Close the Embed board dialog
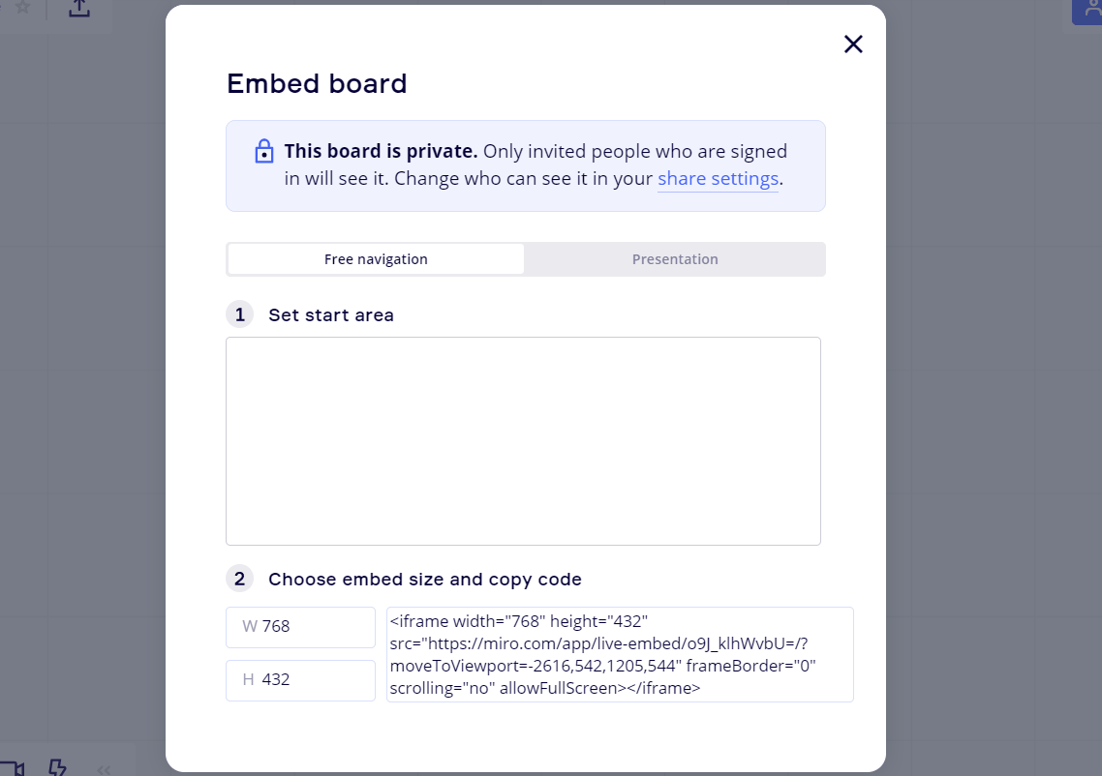1102x776 pixels. (853, 44)
